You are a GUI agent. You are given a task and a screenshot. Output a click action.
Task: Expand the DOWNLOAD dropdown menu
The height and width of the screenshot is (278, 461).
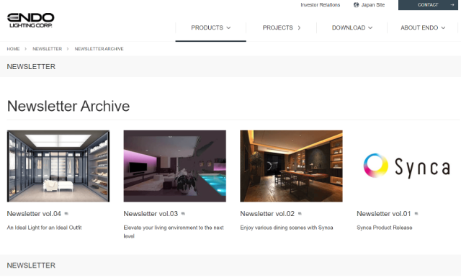click(352, 27)
